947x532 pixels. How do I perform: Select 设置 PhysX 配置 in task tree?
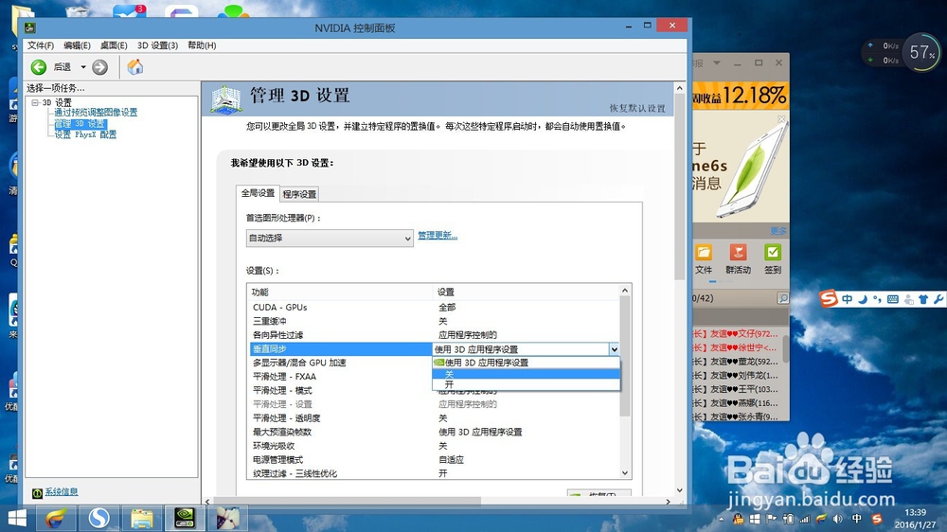point(85,134)
